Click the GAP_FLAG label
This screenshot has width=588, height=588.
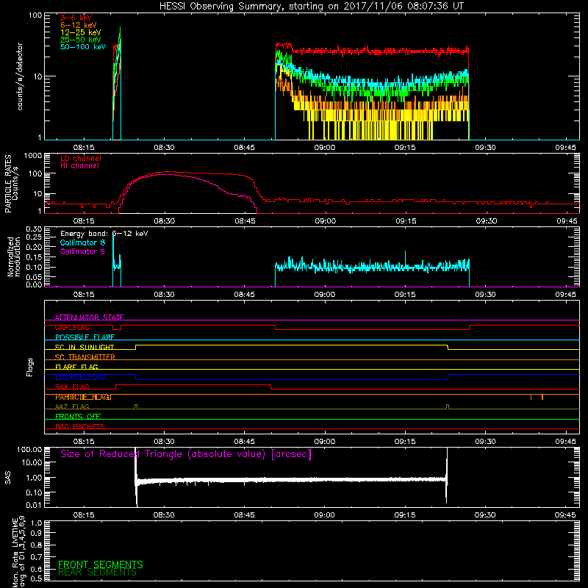[72, 327]
